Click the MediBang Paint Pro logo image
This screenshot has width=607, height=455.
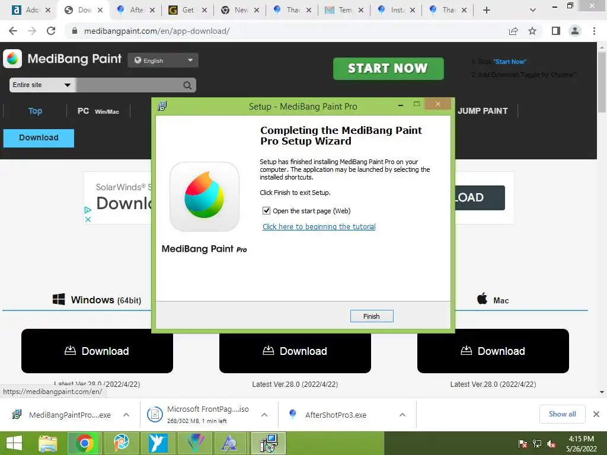[205, 197]
